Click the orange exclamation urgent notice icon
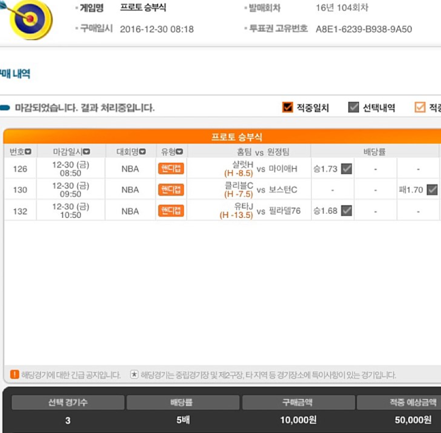Screen dimensions: 441x433 tap(15, 374)
